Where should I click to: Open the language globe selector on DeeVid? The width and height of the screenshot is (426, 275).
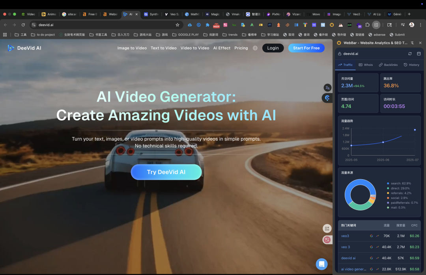pos(255,48)
